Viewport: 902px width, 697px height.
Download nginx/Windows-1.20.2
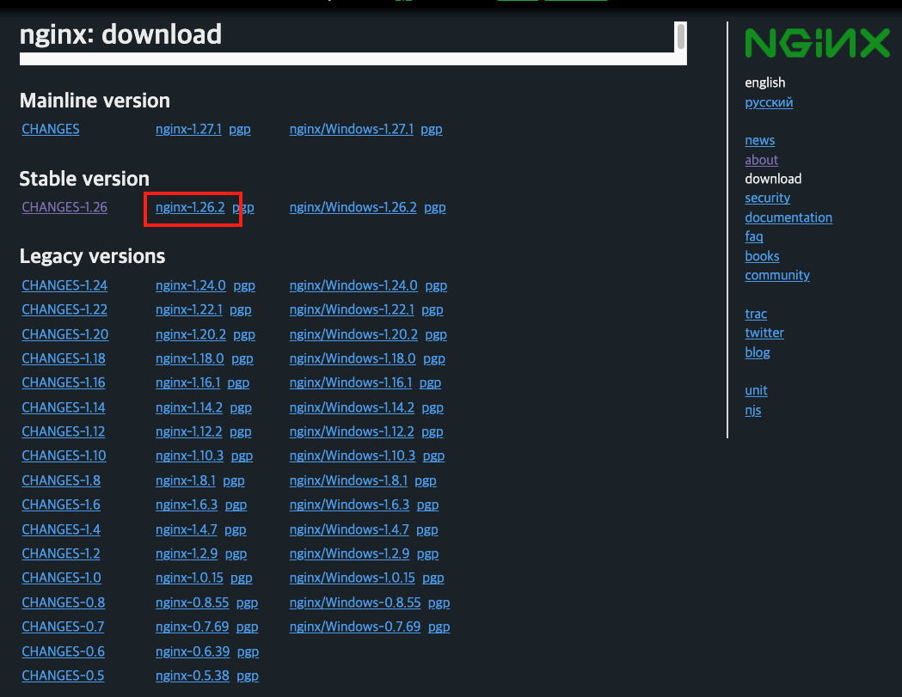[353, 334]
